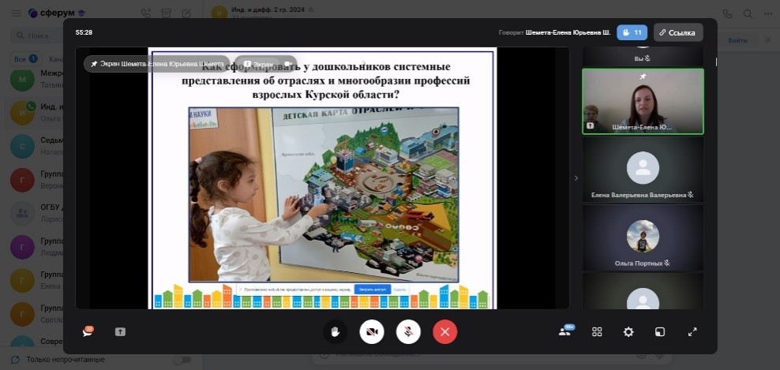Copy call link via Ссылка button
This screenshot has height=370, width=780.
[x=678, y=32]
